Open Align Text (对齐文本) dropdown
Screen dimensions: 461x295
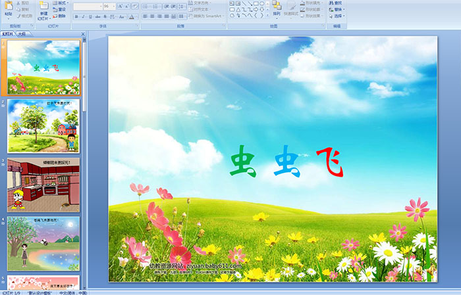click(200, 9)
